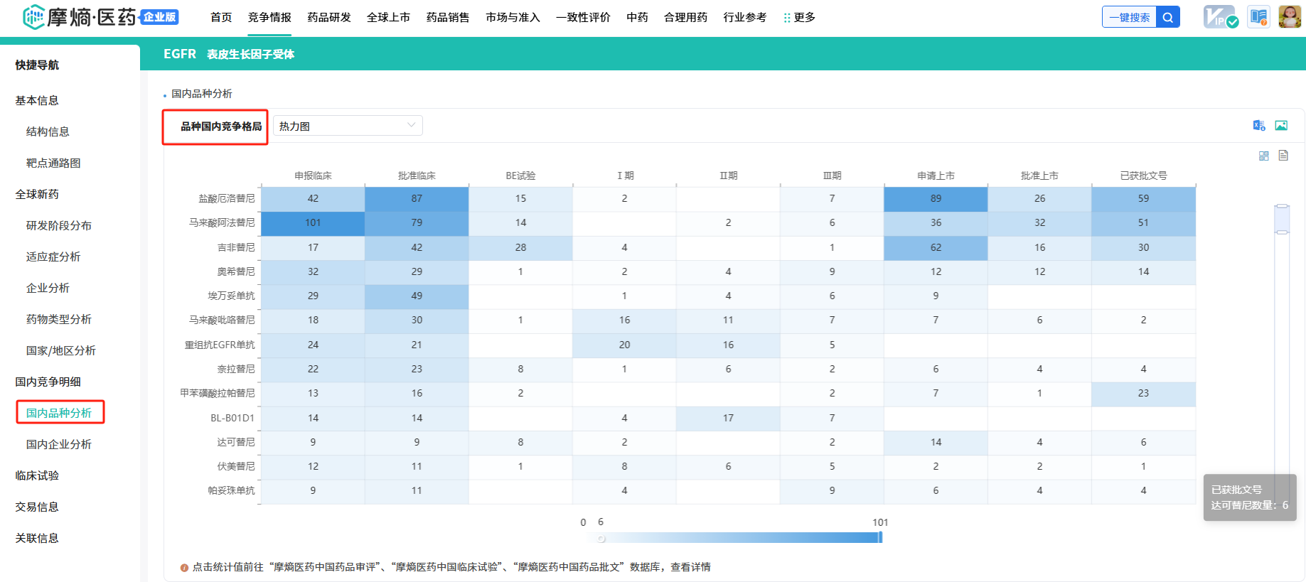Open the 热力图 chart type dropdown
This screenshot has height=582, width=1306.
(347, 126)
